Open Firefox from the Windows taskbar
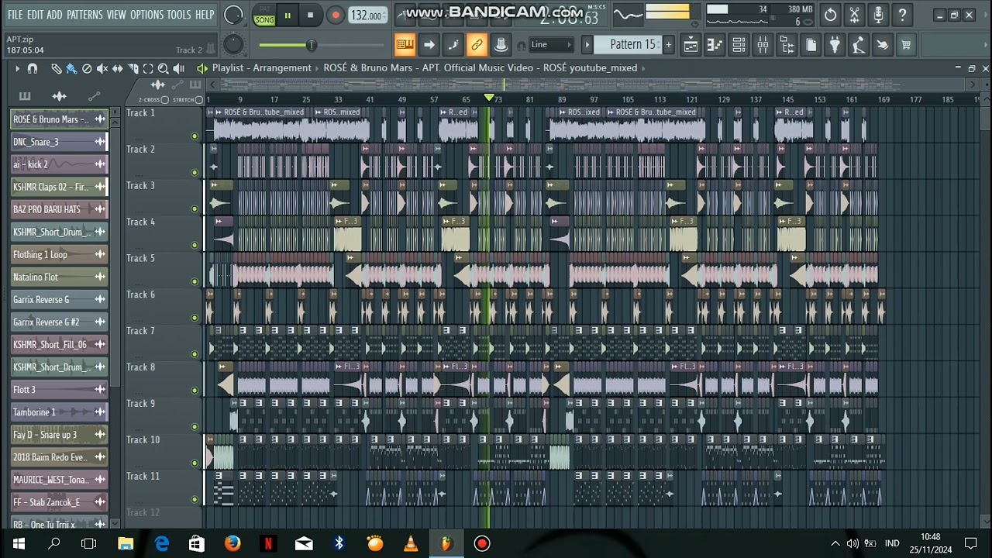Screen dimensions: 992x558 232,544
